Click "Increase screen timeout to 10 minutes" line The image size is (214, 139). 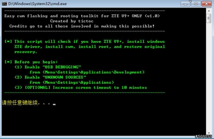pyautogui.click(x=81, y=87)
